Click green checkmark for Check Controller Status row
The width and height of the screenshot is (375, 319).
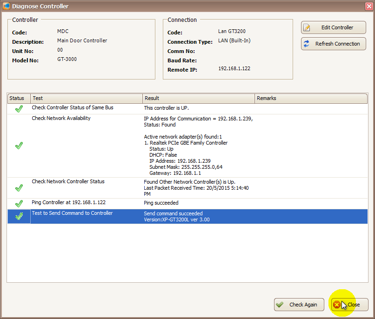[19, 108]
